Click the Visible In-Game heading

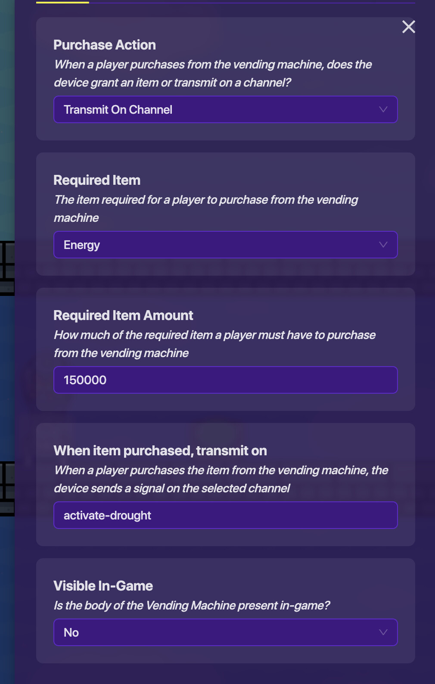click(103, 586)
